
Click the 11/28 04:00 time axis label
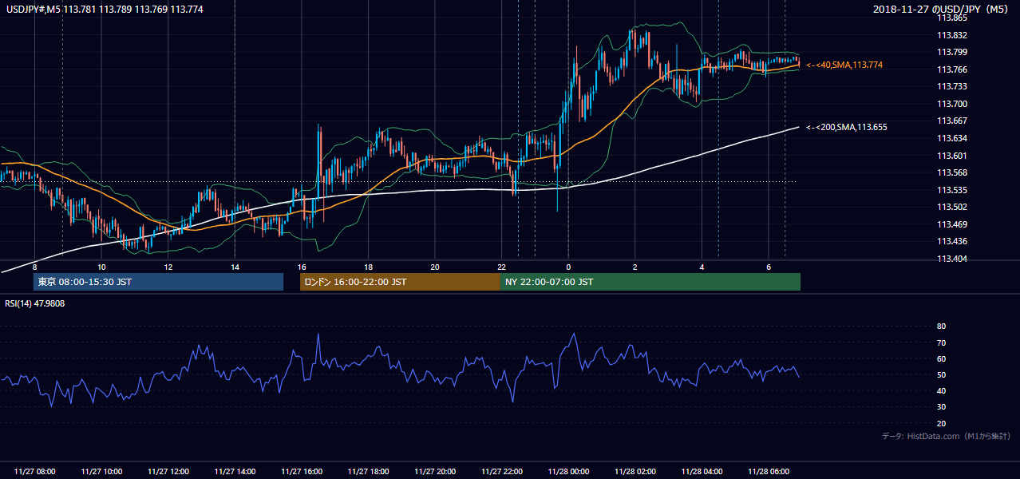[702, 472]
